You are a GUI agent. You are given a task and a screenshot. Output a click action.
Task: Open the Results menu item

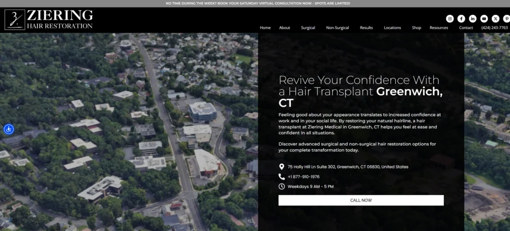366,28
